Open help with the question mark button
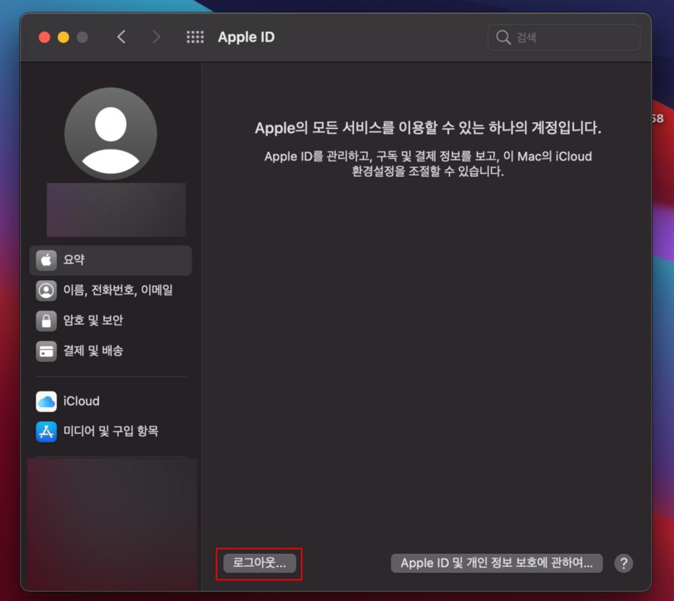Image resolution: width=674 pixels, height=601 pixels. click(x=624, y=563)
